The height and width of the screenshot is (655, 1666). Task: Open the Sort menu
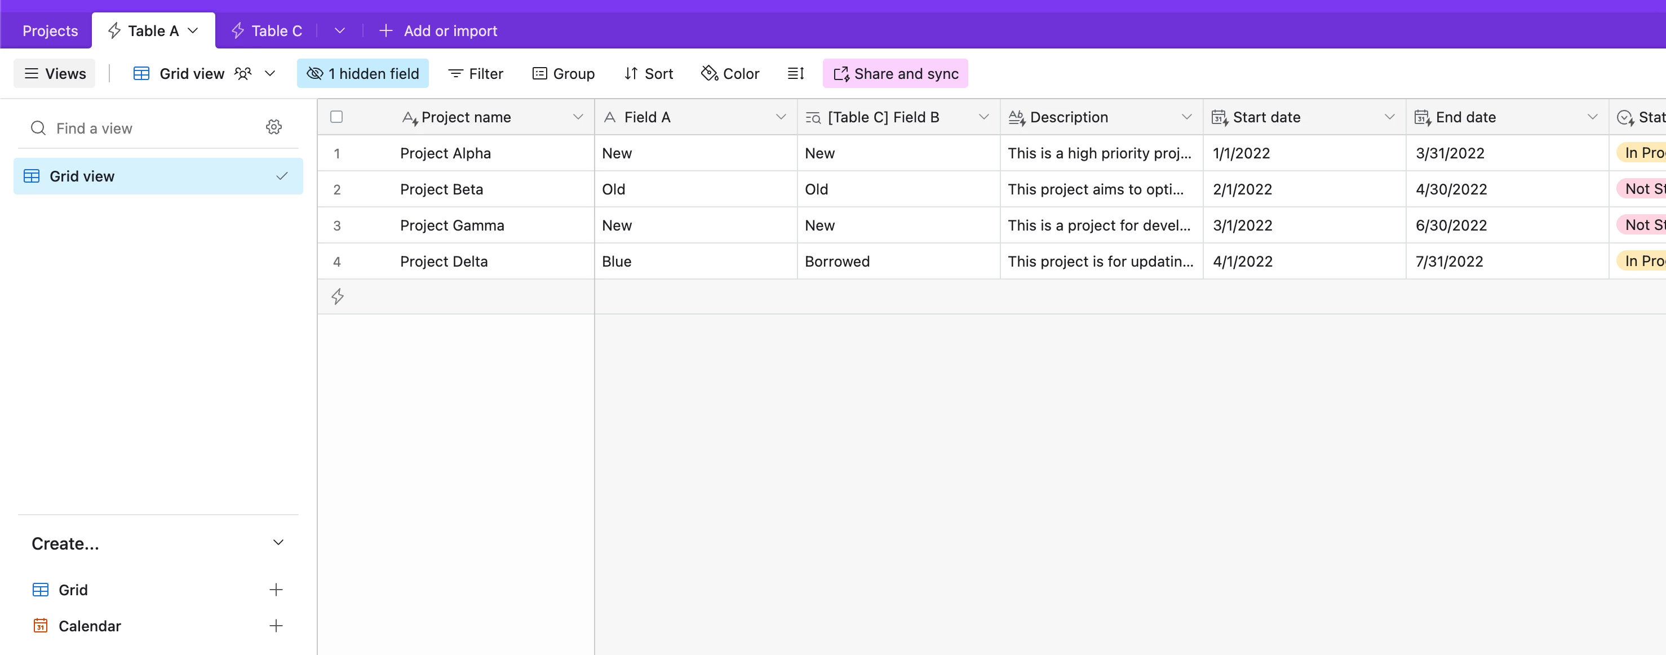click(x=649, y=74)
